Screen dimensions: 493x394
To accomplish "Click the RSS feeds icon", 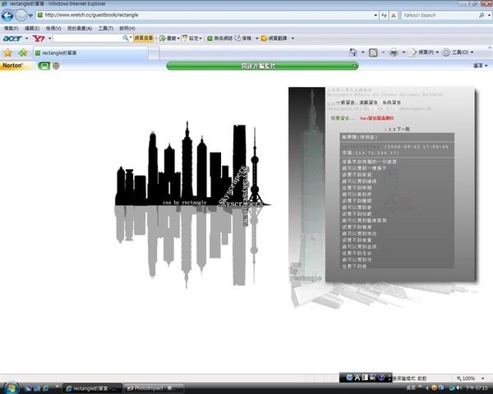I will click(373, 53).
